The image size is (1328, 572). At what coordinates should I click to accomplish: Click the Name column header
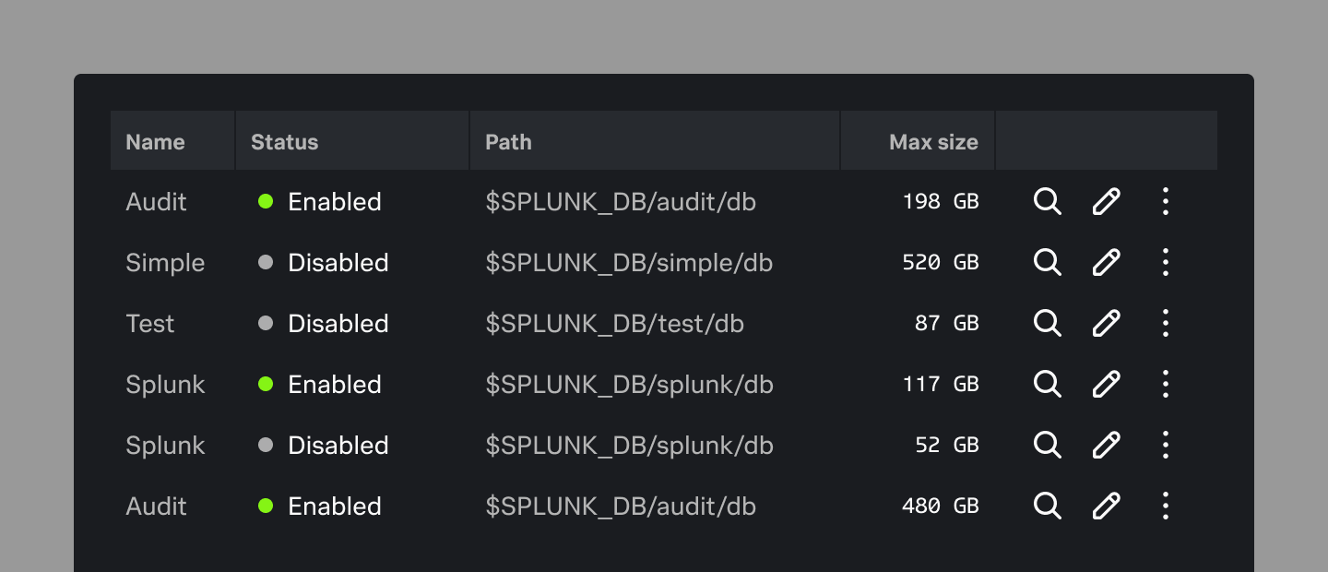point(155,141)
